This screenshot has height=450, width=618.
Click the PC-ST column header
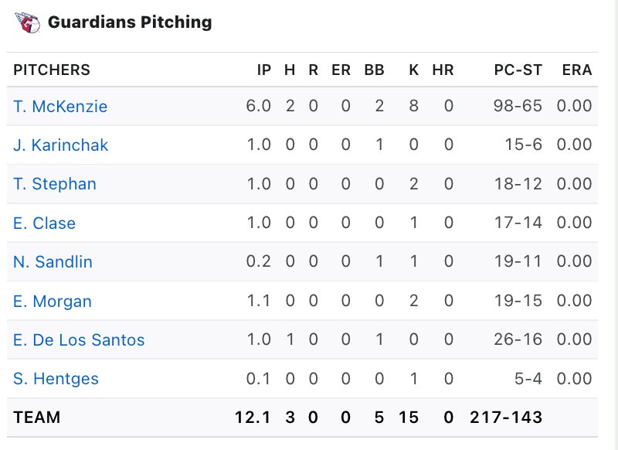coord(518,70)
